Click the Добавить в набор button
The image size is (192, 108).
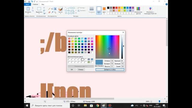(110, 69)
